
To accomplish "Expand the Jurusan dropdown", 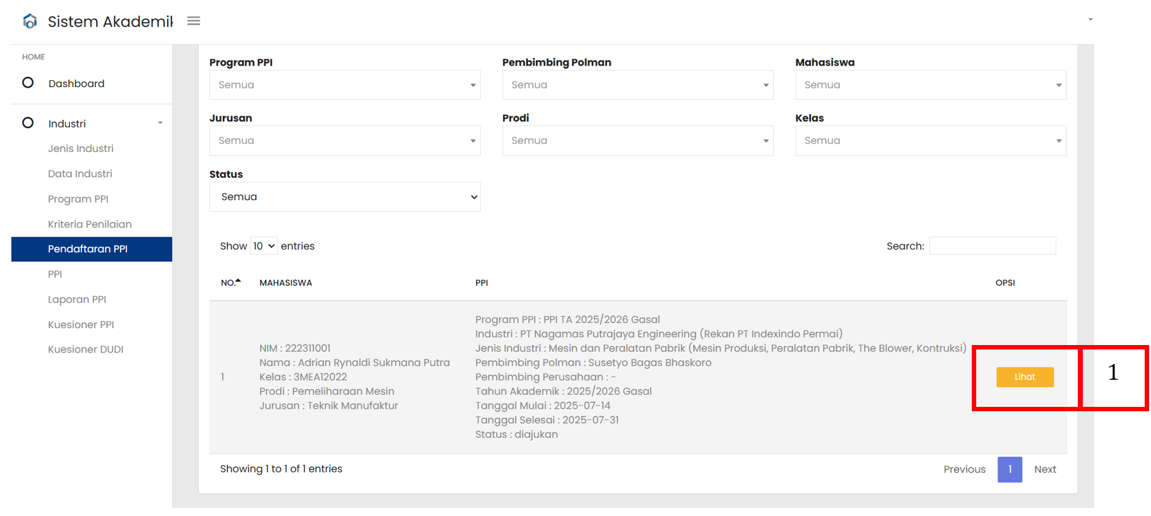I will click(x=345, y=141).
